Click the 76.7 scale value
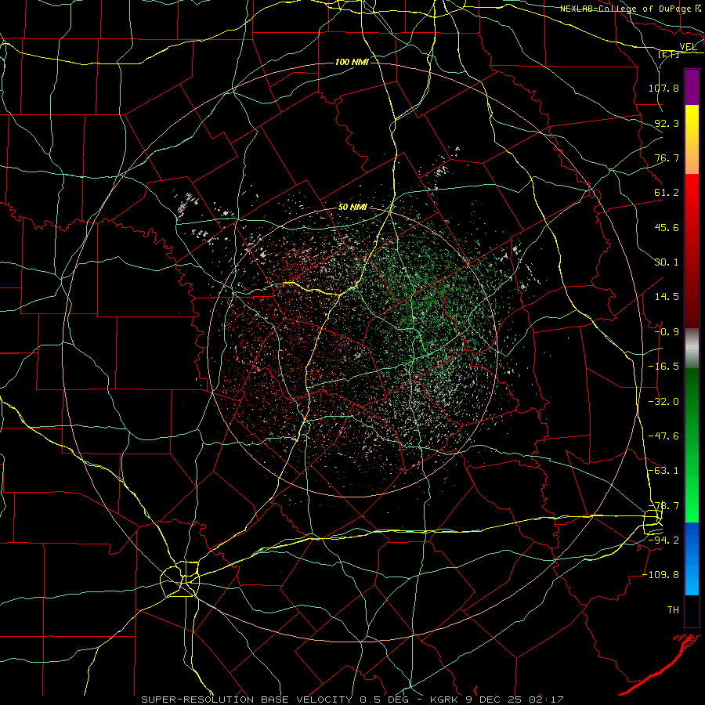The image size is (705, 705). tap(667, 157)
